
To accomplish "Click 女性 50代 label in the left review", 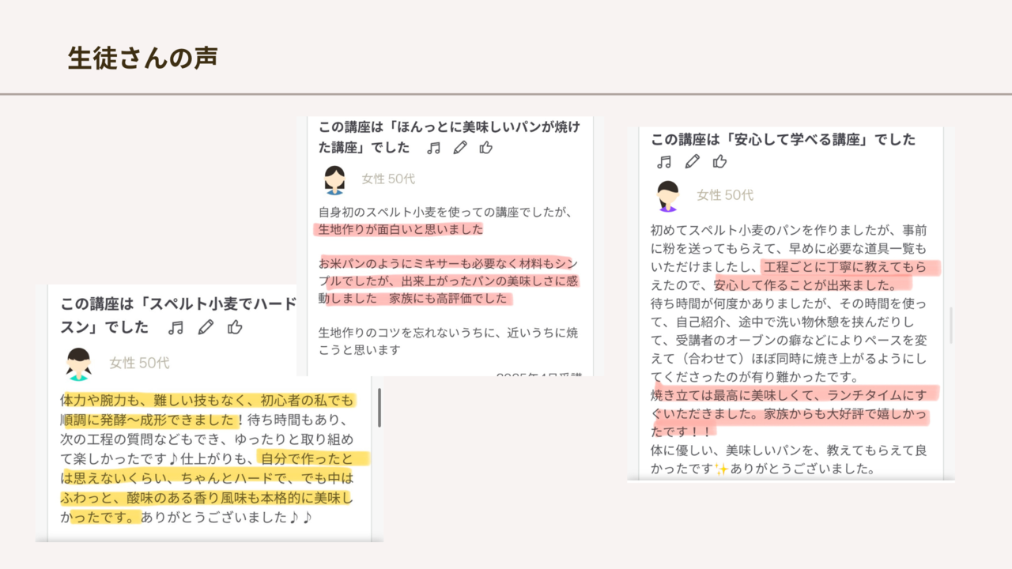I will [139, 364].
